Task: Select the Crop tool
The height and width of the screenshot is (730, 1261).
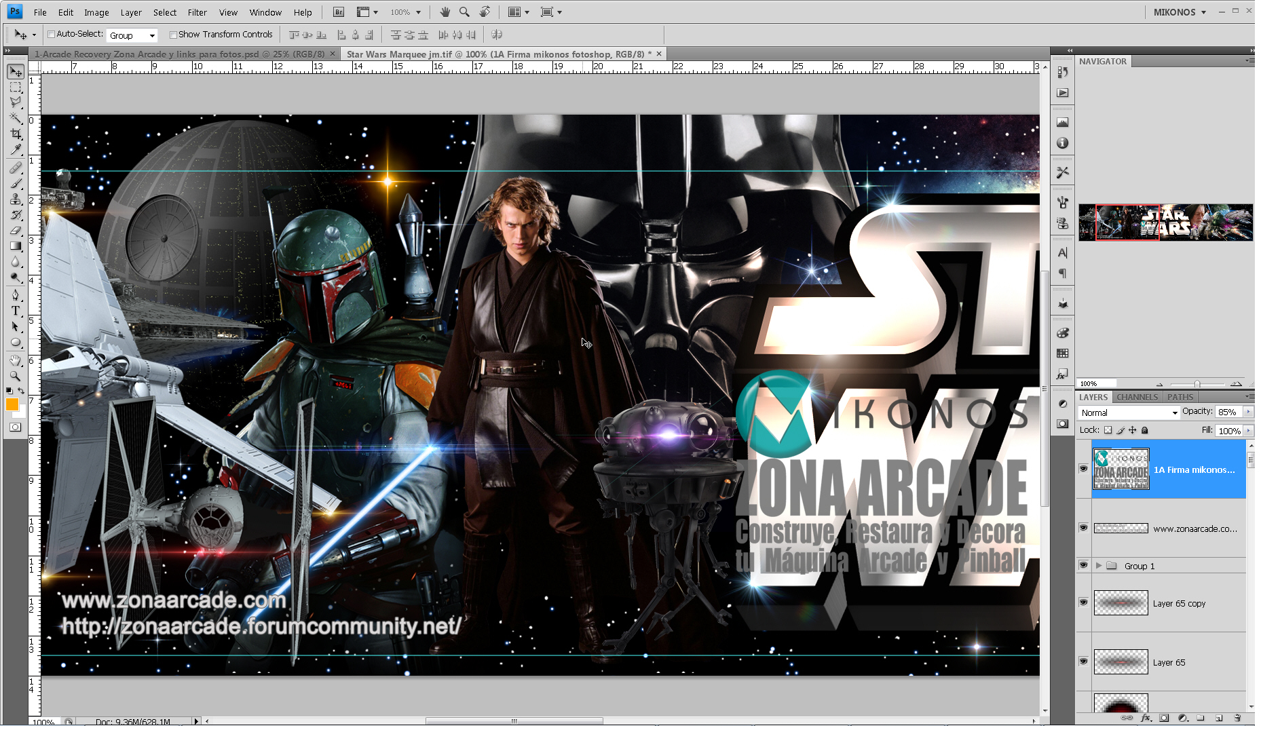Action: [16, 134]
